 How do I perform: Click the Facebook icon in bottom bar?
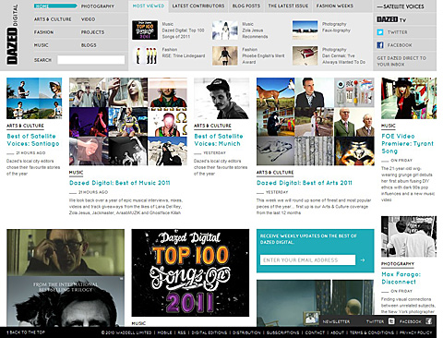[x=428, y=321]
